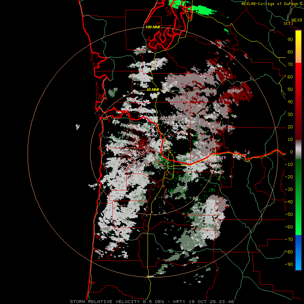Click the 10 value on the color scale

coord(290,140)
